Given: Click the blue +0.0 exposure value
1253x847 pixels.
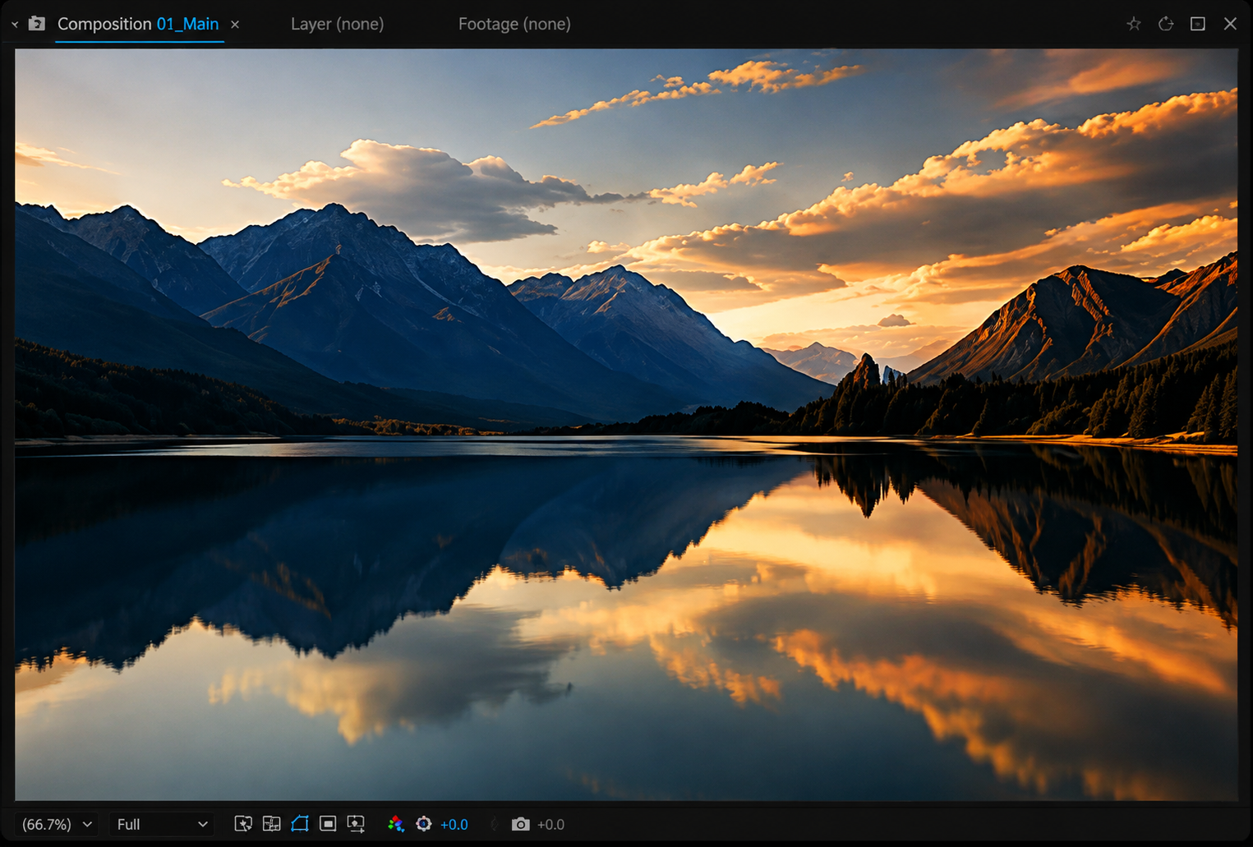Looking at the screenshot, I should point(454,825).
